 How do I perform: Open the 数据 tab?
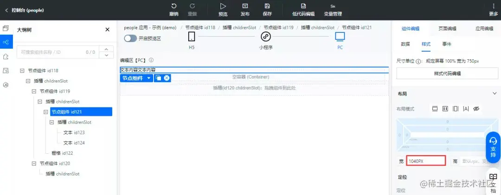click(405, 44)
